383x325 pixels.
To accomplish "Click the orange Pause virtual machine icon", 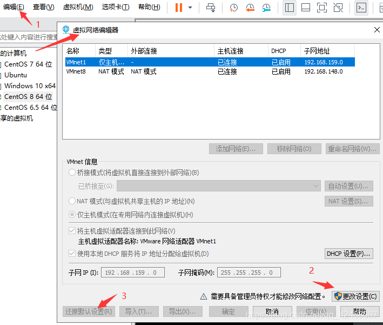I will click(x=179, y=8).
